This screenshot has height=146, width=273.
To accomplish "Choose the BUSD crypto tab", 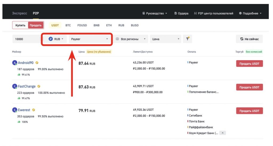I will (x=135, y=25).
